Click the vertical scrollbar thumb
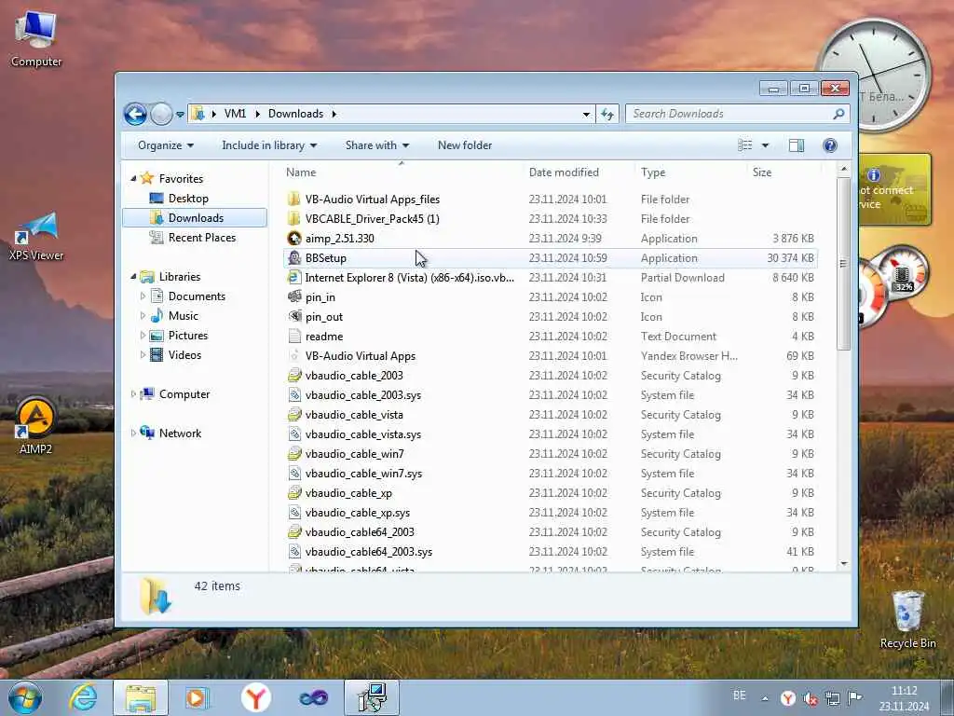 point(843,263)
